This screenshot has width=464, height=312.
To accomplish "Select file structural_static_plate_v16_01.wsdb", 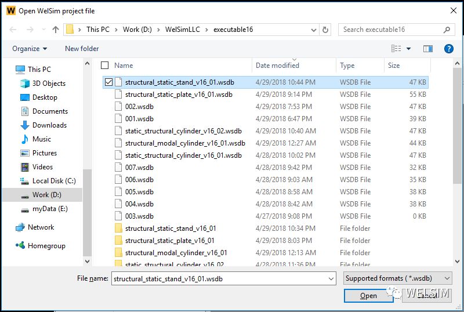I will 266,95.
